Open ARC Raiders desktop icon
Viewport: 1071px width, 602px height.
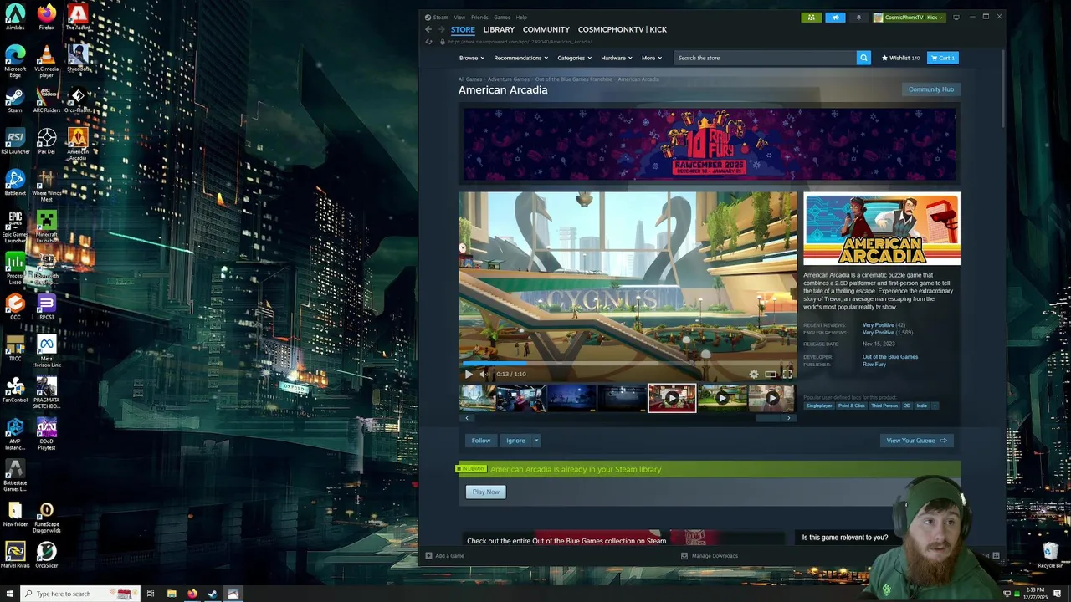(47, 100)
